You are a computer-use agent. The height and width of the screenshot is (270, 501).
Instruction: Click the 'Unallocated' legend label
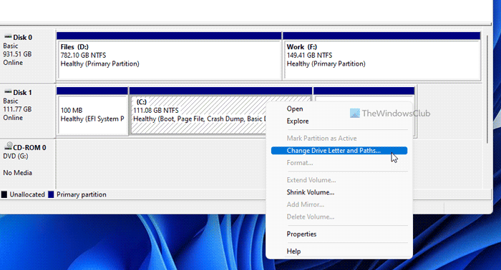27,194
